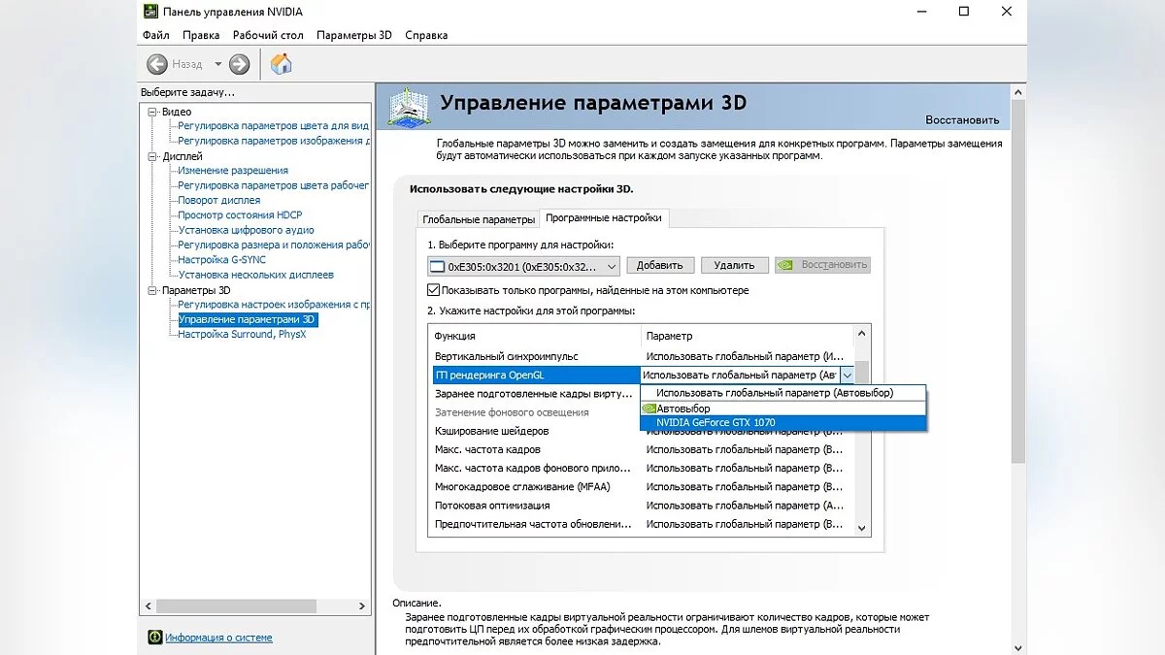Viewport: 1165px width, 655px height.
Task: Click the system information icon at bottom left
Action: (154, 638)
